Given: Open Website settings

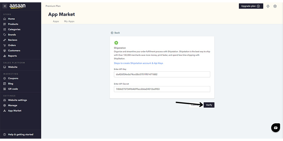Looking at the screenshot, I should (17, 100).
